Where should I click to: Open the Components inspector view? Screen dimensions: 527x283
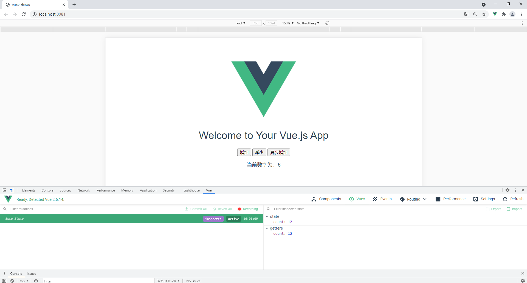pyautogui.click(x=326, y=199)
